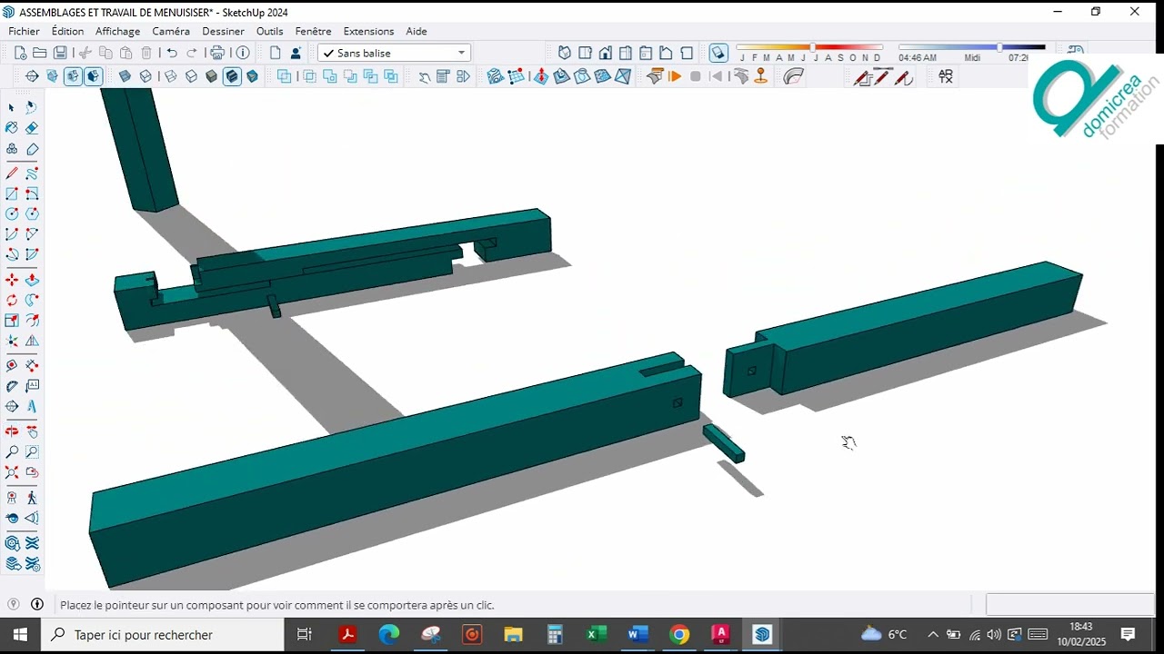Activate the Push/Pull tool

tap(32, 280)
